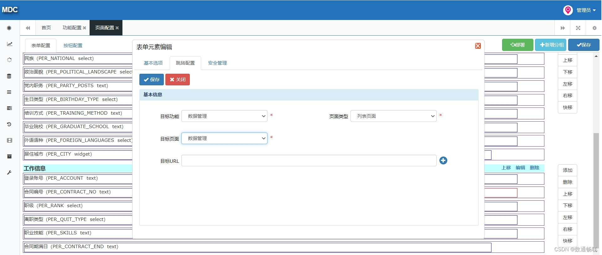Click the scrollbar up arrow

coord(596,56)
